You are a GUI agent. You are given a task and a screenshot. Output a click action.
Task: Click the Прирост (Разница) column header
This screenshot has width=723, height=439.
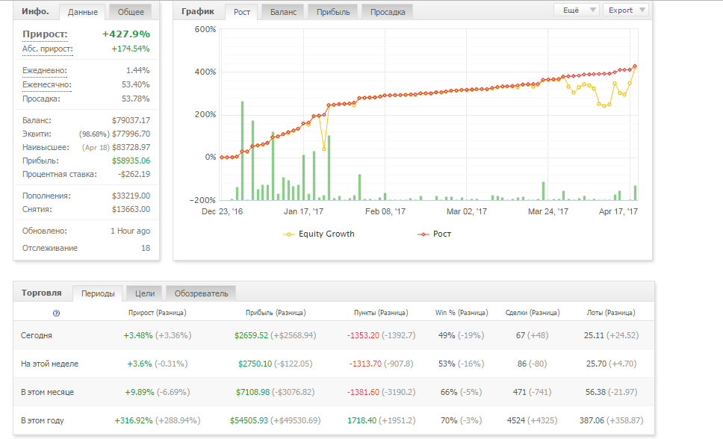coord(158,313)
